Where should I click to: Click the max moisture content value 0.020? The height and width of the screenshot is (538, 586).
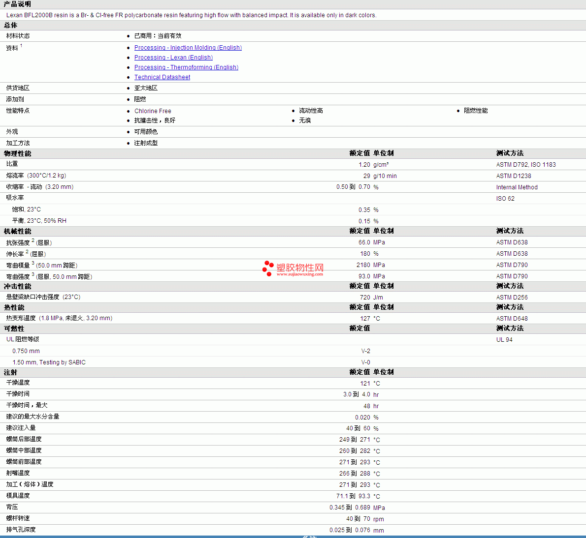coord(362,418)
